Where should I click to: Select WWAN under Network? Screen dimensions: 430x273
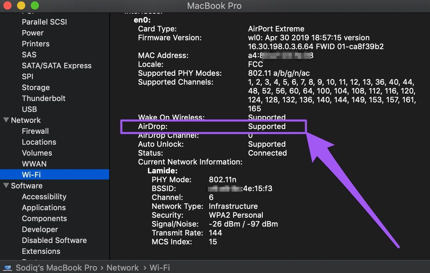point(34,164)
